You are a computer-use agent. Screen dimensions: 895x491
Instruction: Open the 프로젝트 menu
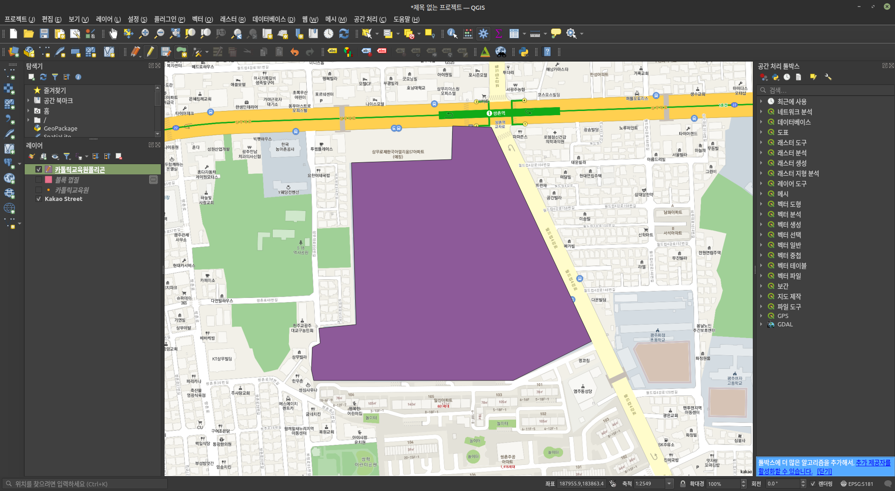[x=20, y=19]
